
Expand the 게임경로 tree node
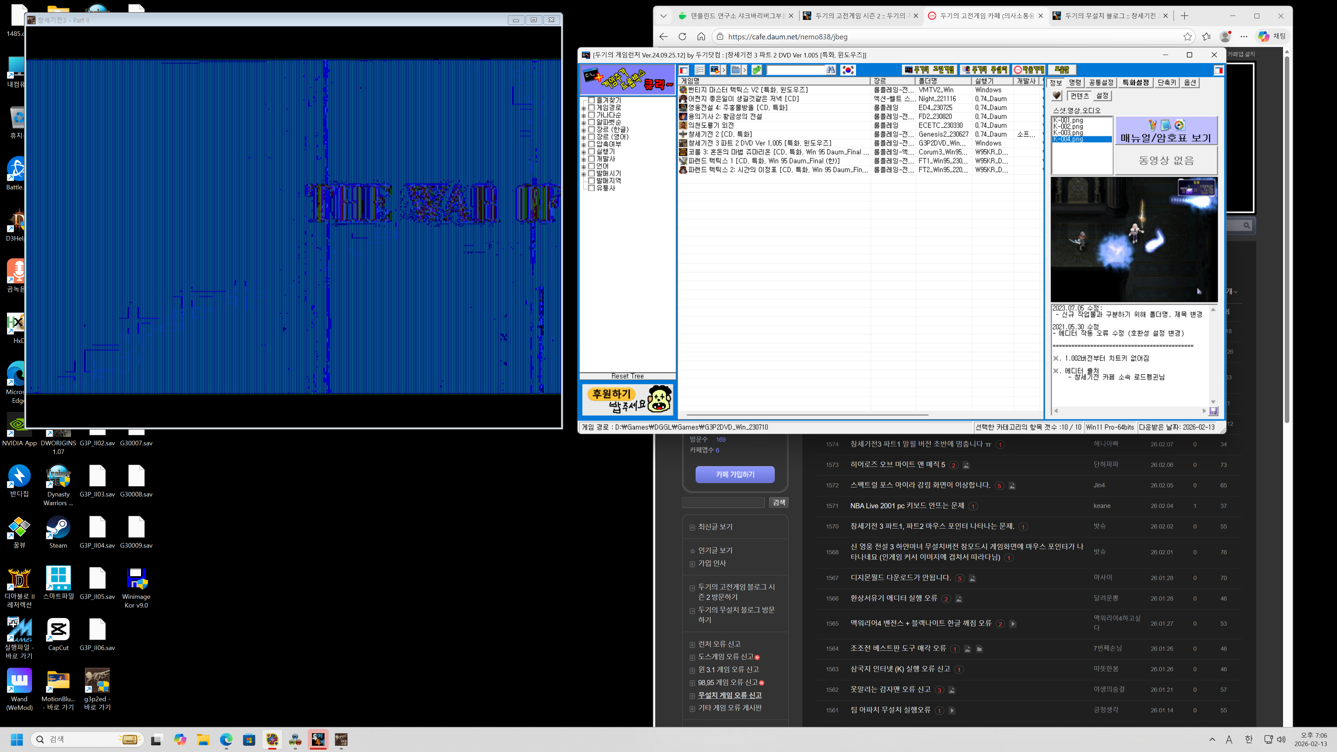584,108
